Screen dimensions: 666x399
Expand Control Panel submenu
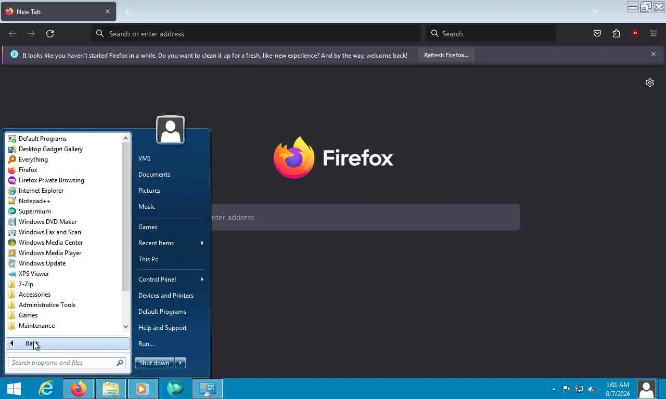click(x=171, y=280)
